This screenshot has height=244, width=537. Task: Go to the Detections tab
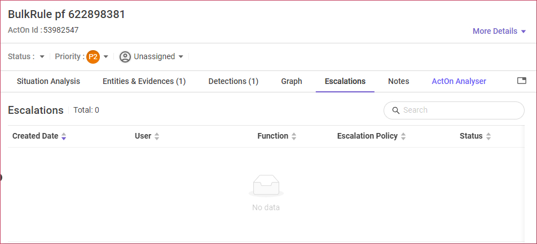click(233, 81)
